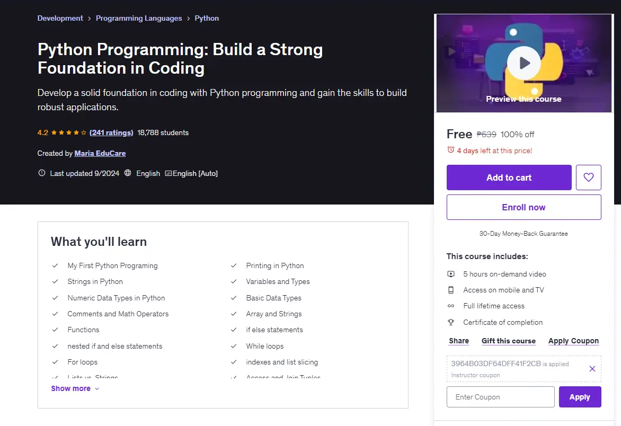The image size is (621, 426).
Task: Click the Instructor coupon label
Action: (475, 375)
